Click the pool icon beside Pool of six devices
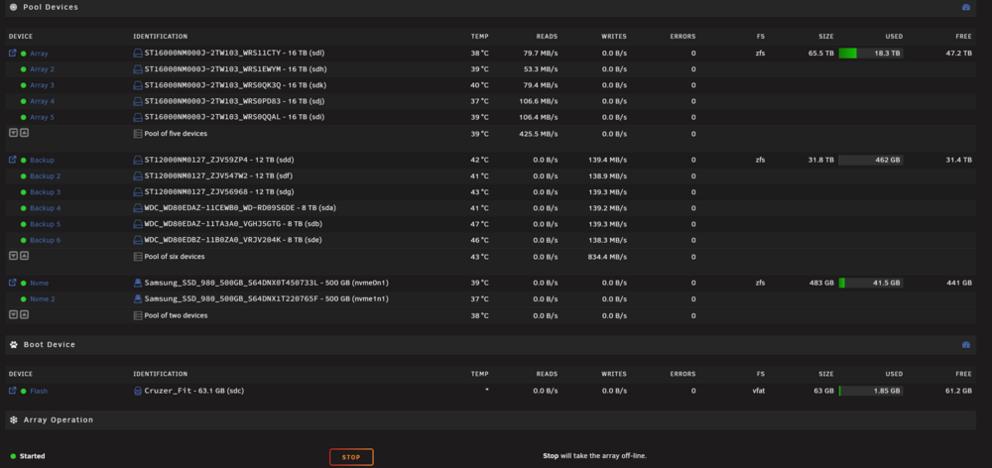Screen dimensions: 992x468 [138, 257]
